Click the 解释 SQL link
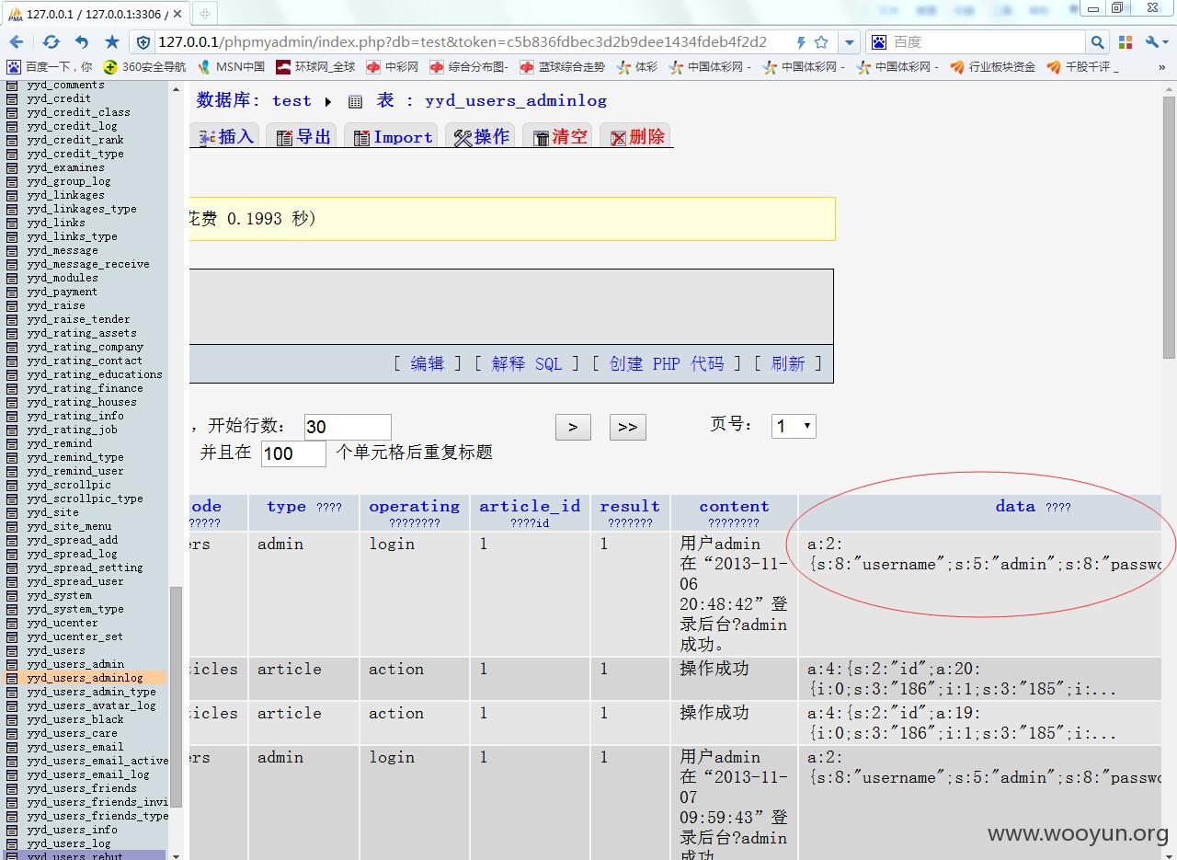Viewport: 1177px width, 860px height. coord(527,363)
